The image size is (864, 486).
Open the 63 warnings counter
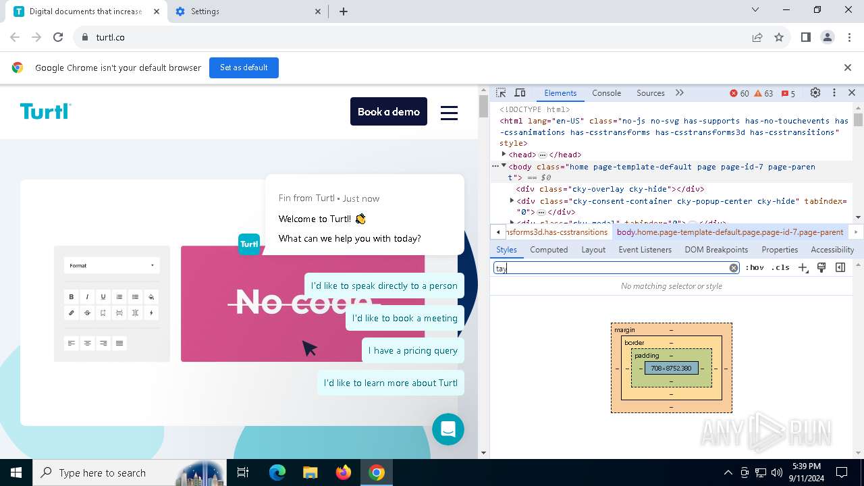pos(763,93)
